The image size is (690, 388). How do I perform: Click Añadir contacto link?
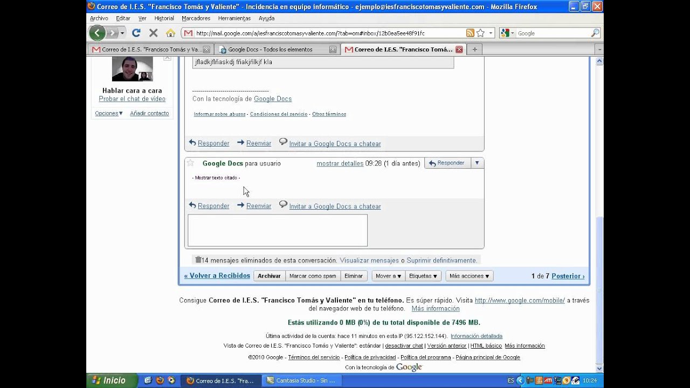coord(149,113)
